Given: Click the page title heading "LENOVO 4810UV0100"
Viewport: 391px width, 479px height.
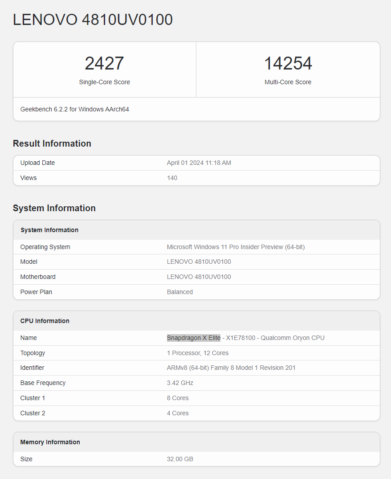Looking at the screenshot, I should tap(93, 20).
